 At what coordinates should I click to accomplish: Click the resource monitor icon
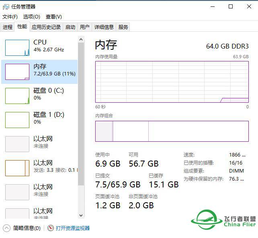51,228
